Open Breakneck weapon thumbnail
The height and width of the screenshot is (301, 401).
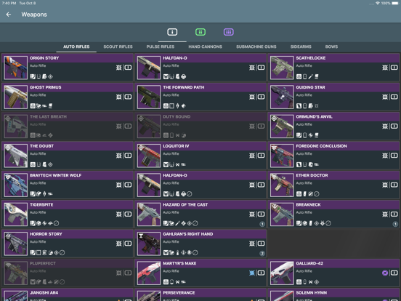(282, 214)
